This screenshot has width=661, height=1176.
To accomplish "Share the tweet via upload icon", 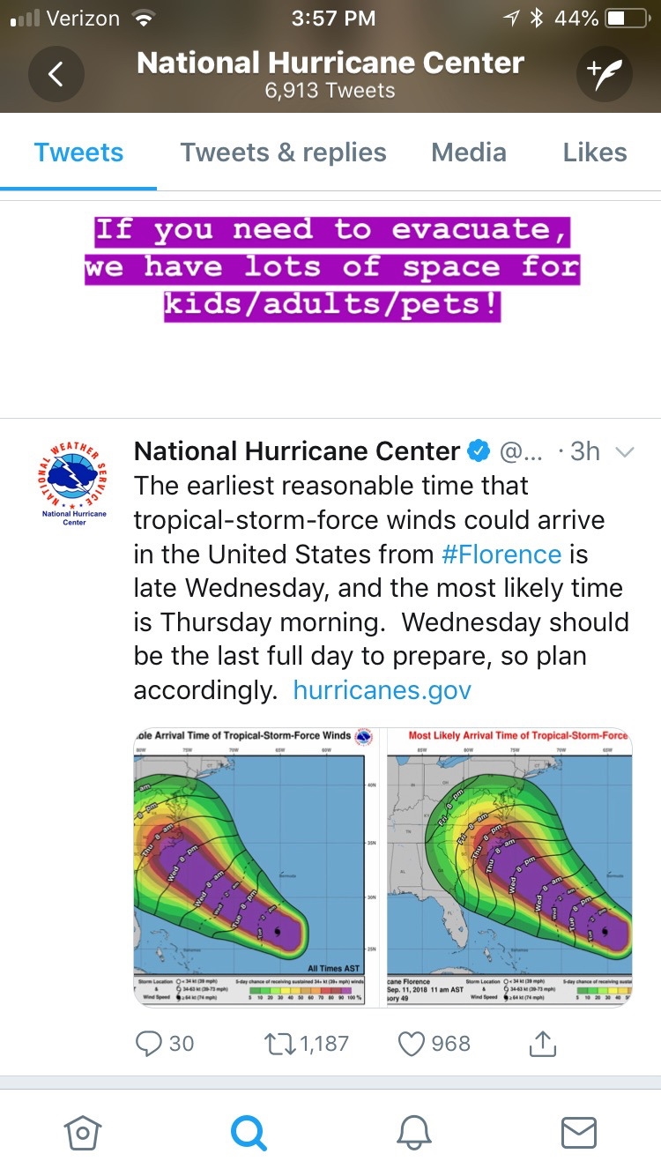I will 542,1044.
